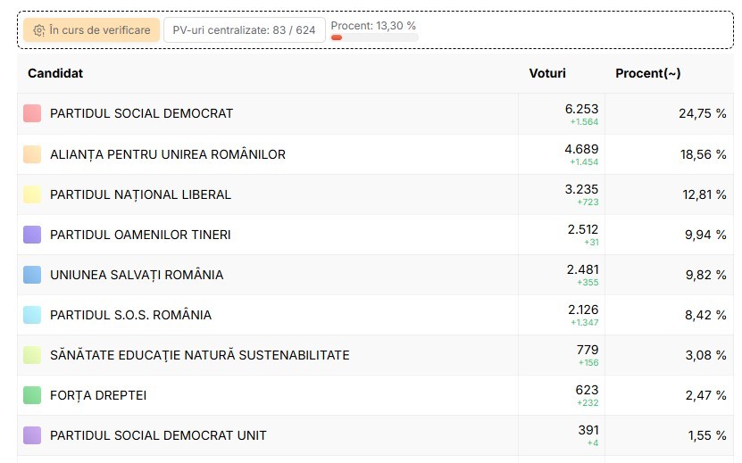Click the green '+156' vote increase
This screenshot has height=463, width=742.
[588, 363]
